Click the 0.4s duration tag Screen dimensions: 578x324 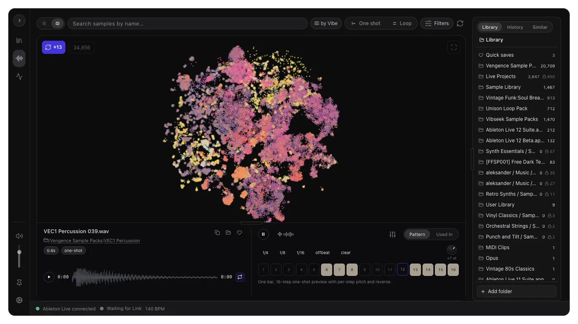tap(51, 250)
